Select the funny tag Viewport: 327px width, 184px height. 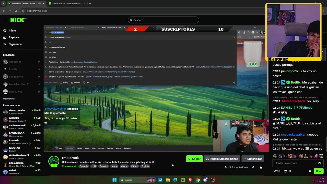(x=114, y=166)
